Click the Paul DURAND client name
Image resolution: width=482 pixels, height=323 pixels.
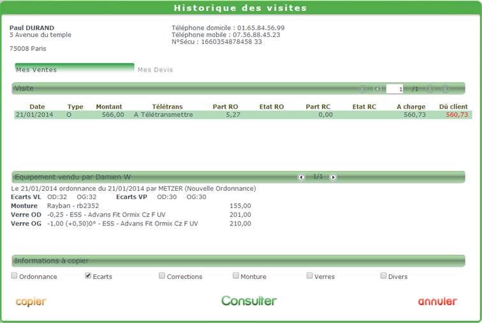point(32,27)
